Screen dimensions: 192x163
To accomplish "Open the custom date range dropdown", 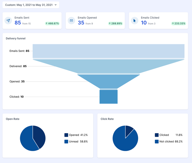I will (x=31, y=5).
